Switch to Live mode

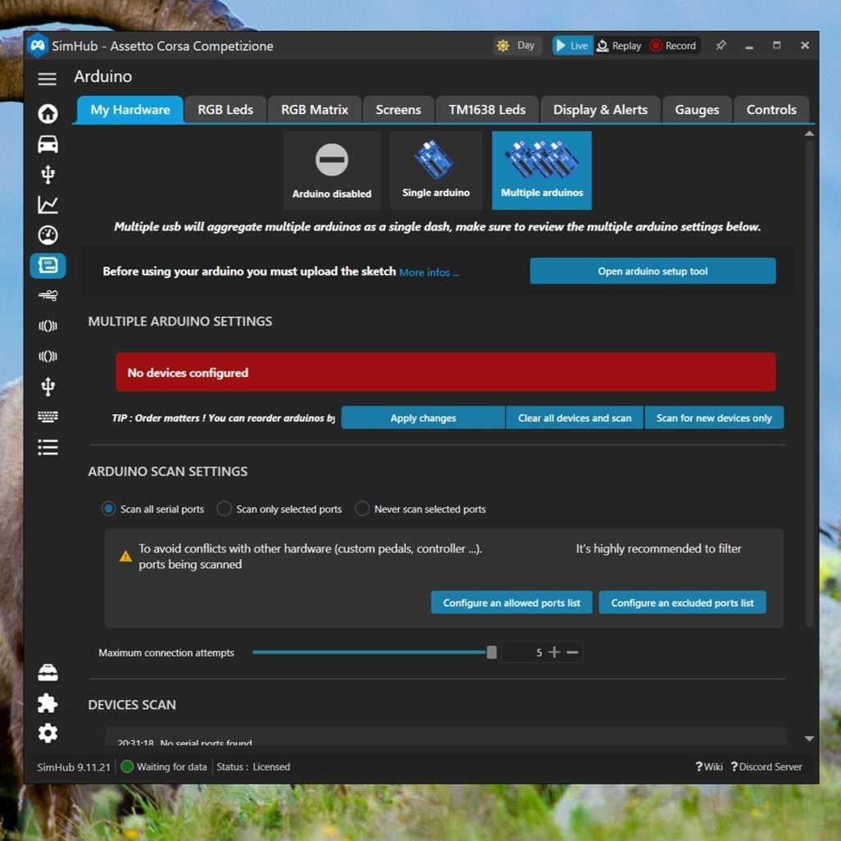click(572, 46)
